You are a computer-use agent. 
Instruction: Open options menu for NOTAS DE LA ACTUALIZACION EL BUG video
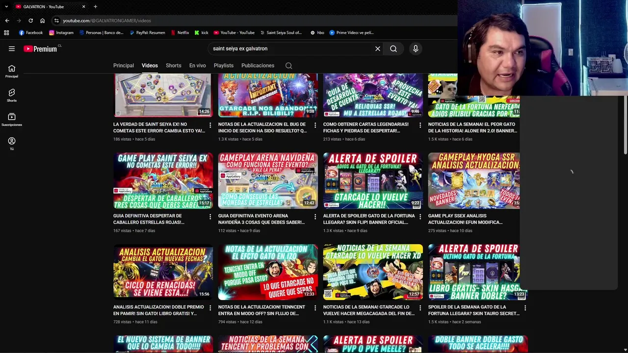[x=315, y=126]
